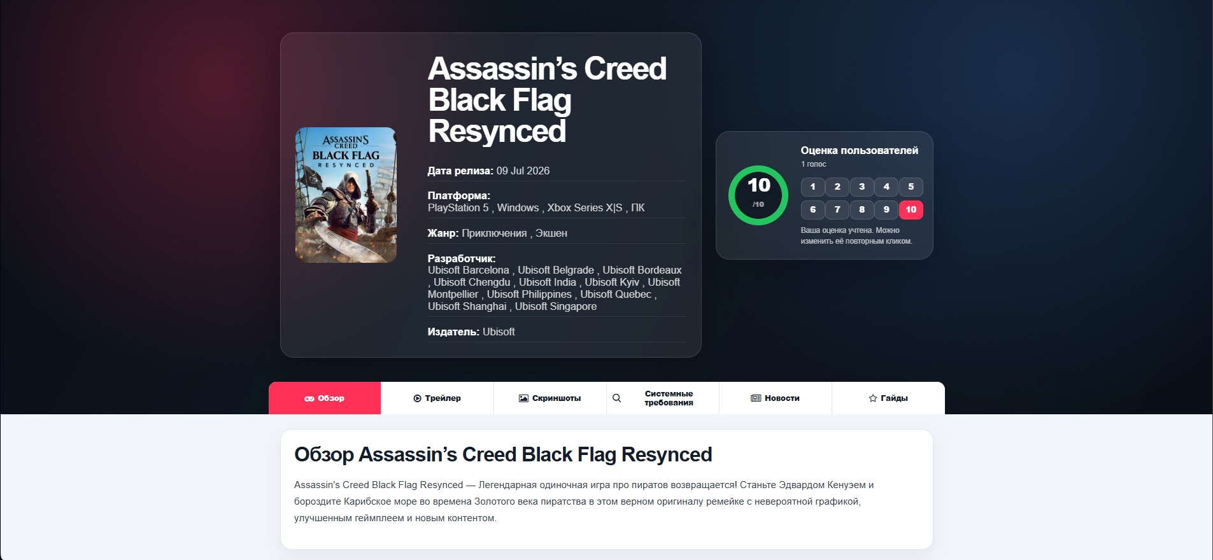Open the Системные требования tab

coord(663,398)
